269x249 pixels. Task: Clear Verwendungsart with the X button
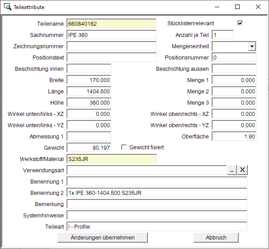tap(242, 170)
